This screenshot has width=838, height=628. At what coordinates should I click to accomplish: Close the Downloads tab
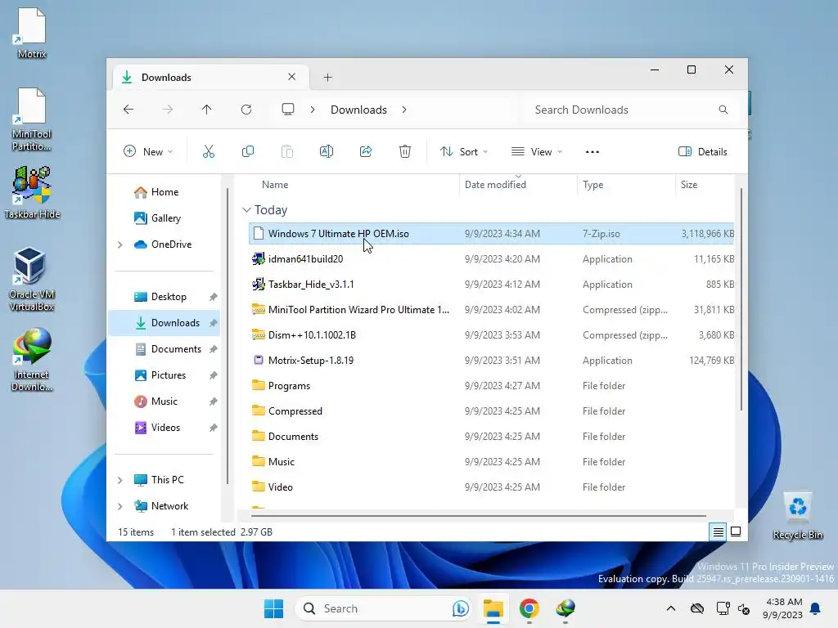click(x=292, y=77)
